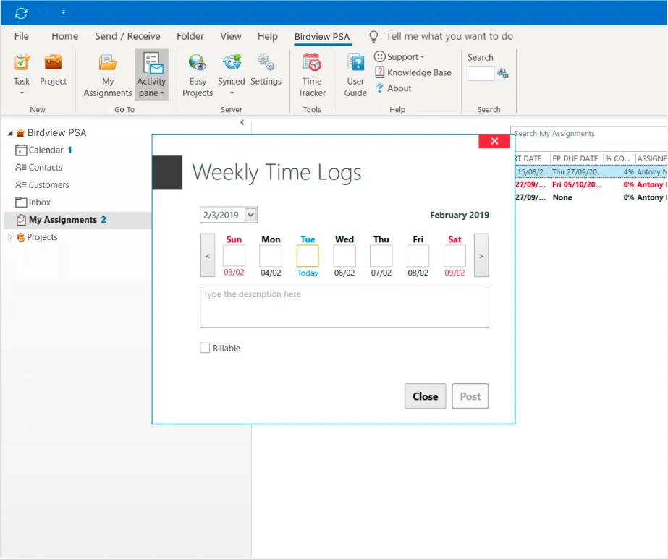Viewport: 668px width, 559px height.
Task: Click the Sun 03/02 hours box
Action: pos(234,255)
